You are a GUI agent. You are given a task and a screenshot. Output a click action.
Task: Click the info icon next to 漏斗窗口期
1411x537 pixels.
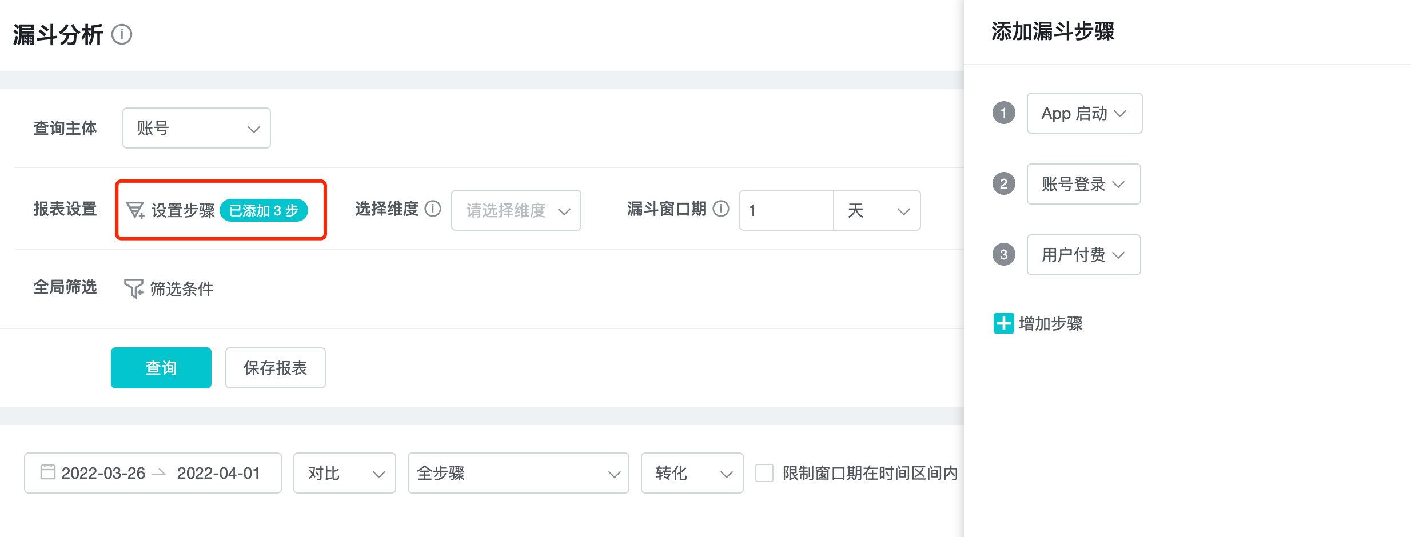[721, 209]
